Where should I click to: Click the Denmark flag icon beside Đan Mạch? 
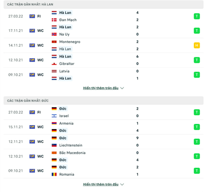[x=54, y=20]
